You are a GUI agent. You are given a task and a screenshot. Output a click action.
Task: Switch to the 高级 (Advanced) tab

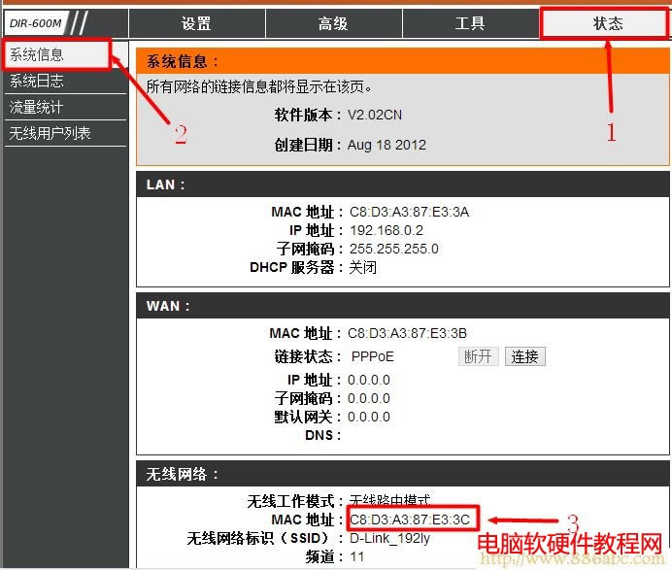(333, 23)
